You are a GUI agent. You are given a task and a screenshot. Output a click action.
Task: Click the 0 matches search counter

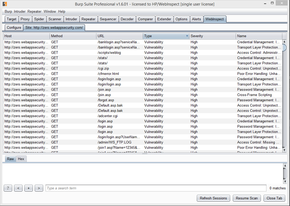point(277,188)
